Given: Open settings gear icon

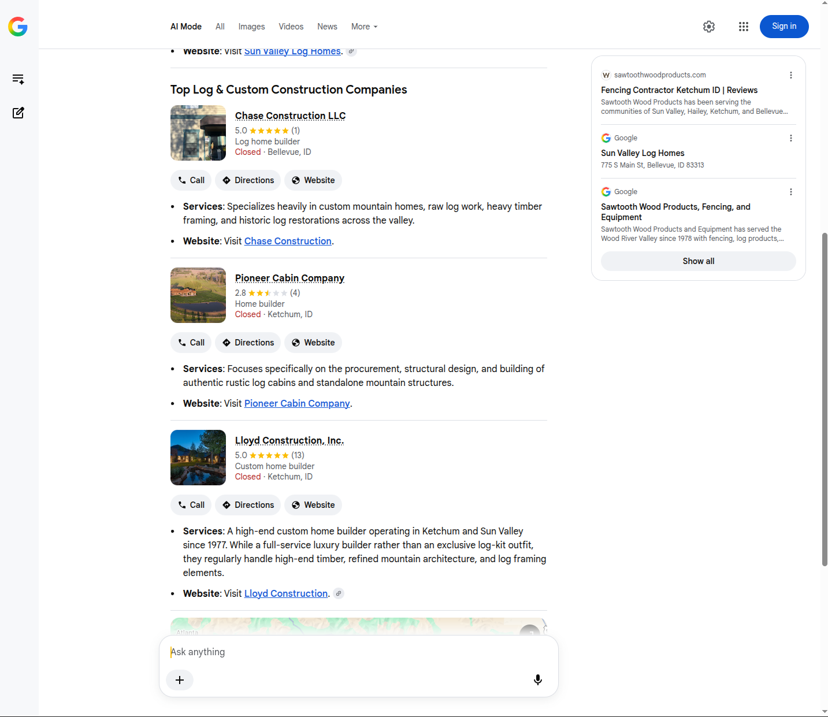Looking at the screenshot, I should pos(709,27).
